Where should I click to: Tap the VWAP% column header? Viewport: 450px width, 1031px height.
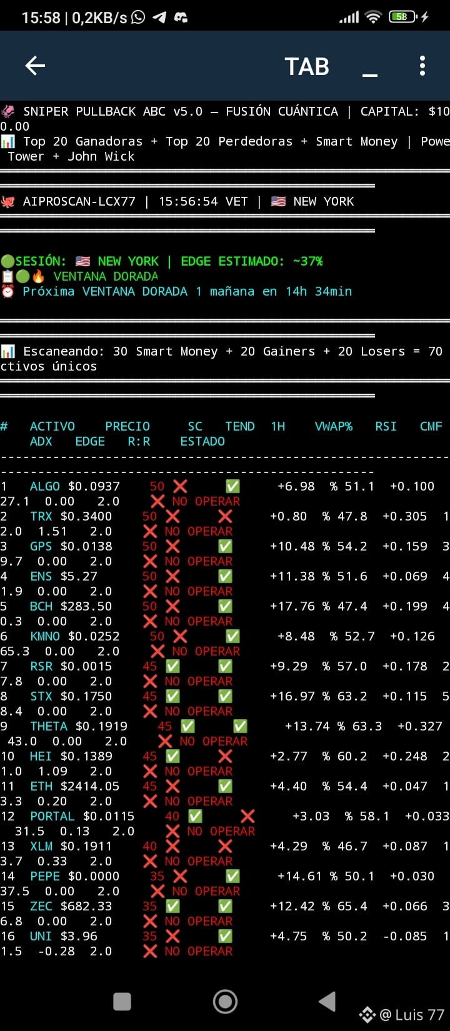point(334,426)
